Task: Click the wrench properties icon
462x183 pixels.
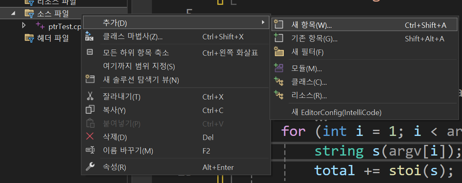Action: click(90, 167)
